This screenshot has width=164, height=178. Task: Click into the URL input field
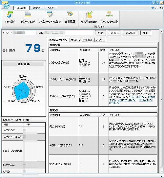coord(69,33)
